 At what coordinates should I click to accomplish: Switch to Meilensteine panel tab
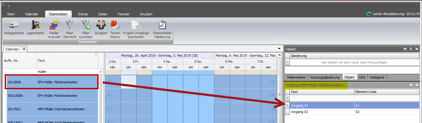coord(296,77)
